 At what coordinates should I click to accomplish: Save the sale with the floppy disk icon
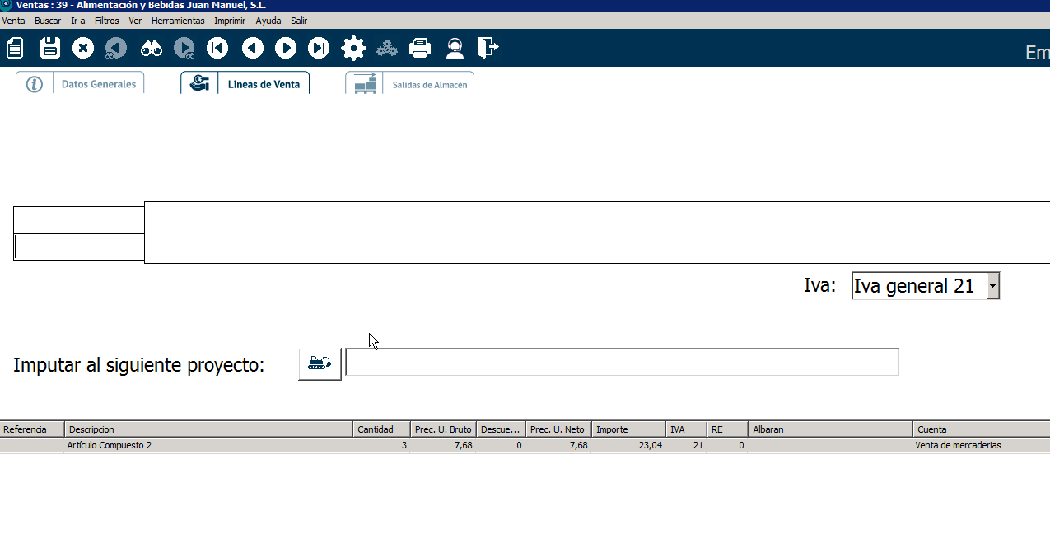point(50,48)
